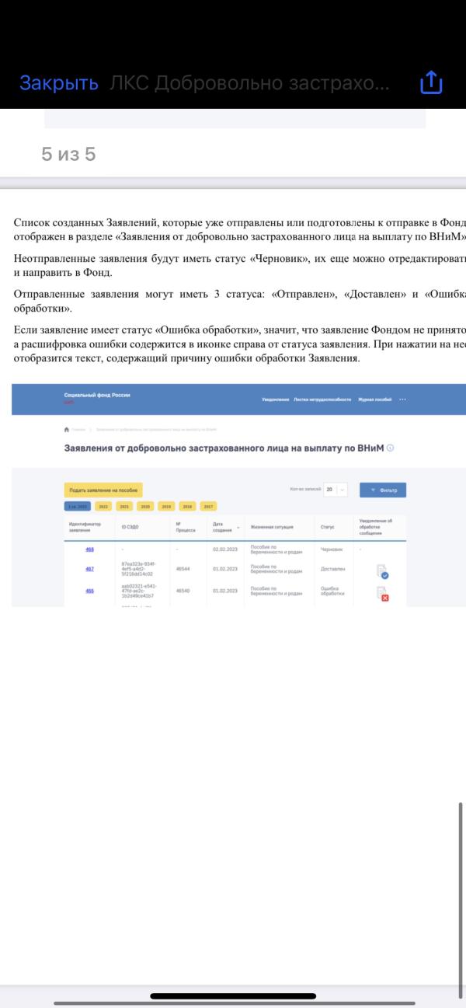This screenshot has height=1008, width=466.
Task: Click delivered notification icon with blue checkmark
Action: click(x=382, y=572)
